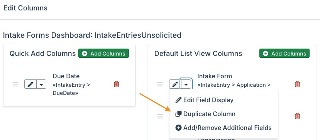Click the Default List View Columns heading

[x=198, y=53]
